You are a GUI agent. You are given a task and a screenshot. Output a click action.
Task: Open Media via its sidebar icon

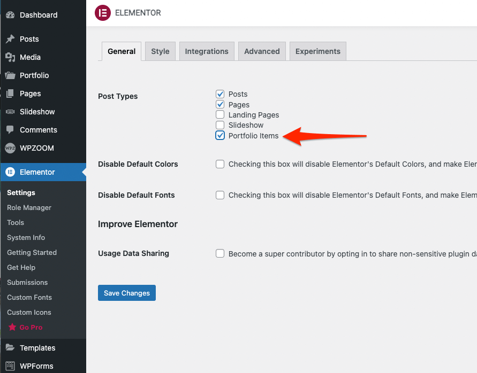[x=10, y=57]
